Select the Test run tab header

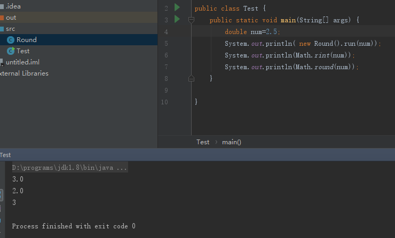[x=5, y=155]
